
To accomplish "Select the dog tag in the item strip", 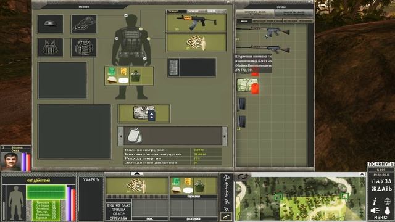I will click(134, 136).
